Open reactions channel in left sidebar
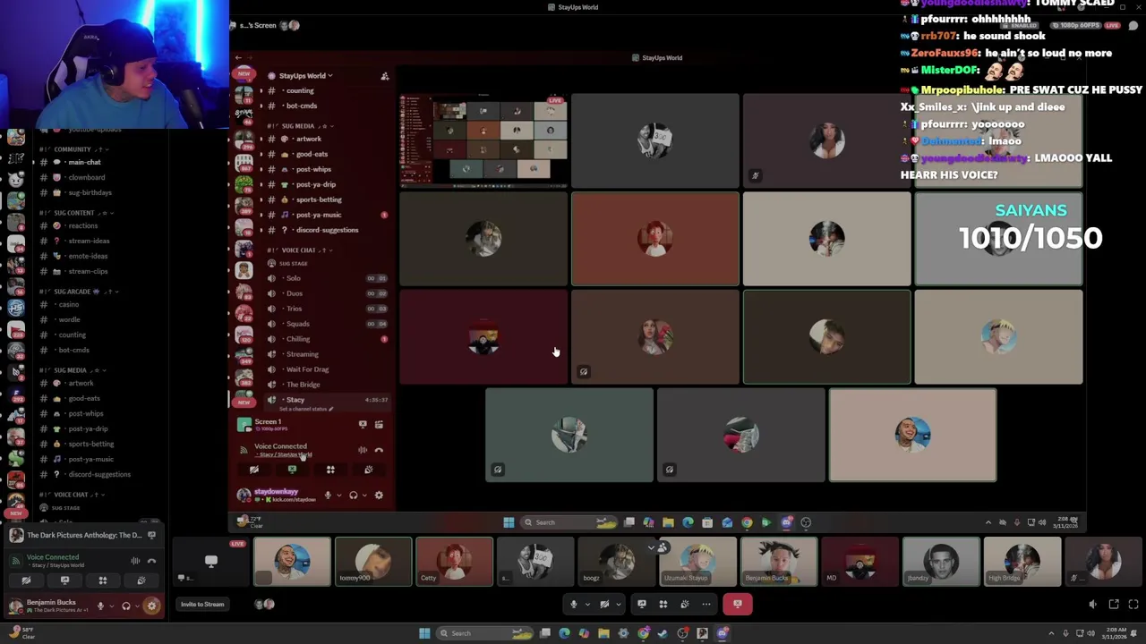Viewport: 1146px width, 644px height. [x=83, y=225]
